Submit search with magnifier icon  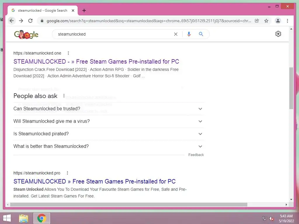(201, 34)
